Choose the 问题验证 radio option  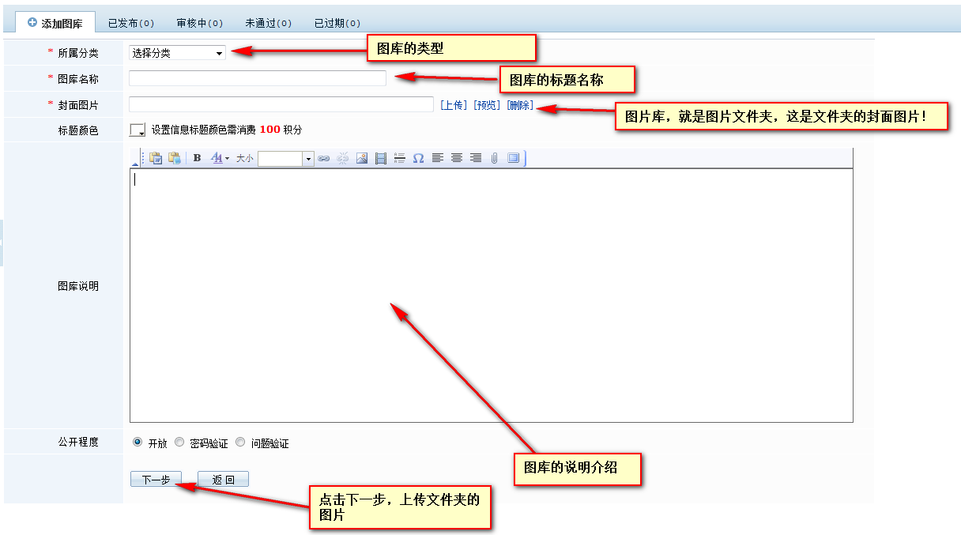(240, 443)
